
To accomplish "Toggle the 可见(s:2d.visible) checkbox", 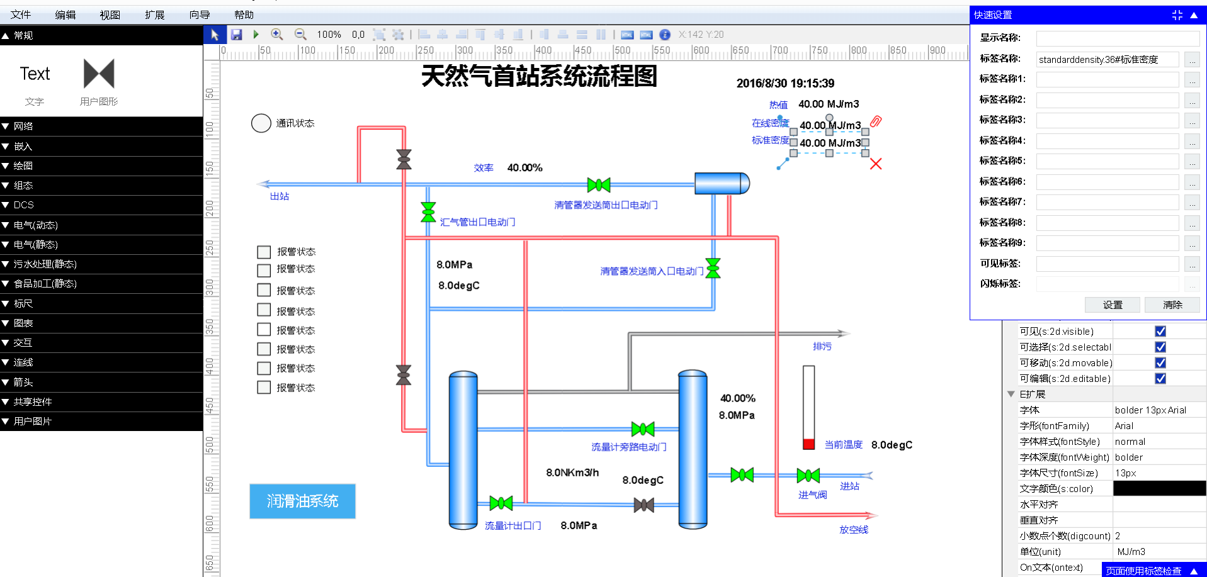I will pos(1160,331).
